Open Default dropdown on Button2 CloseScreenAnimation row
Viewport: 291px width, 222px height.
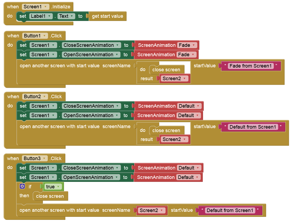(x=189, y=106)
